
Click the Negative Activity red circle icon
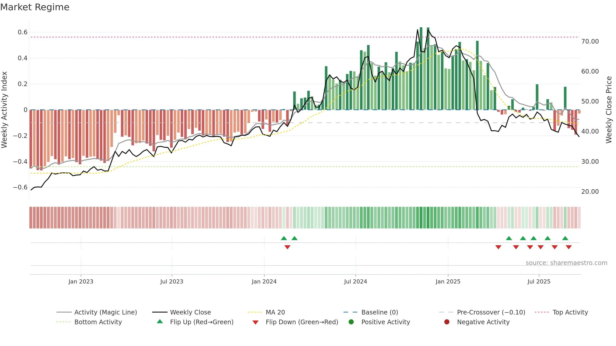[447, 322]
